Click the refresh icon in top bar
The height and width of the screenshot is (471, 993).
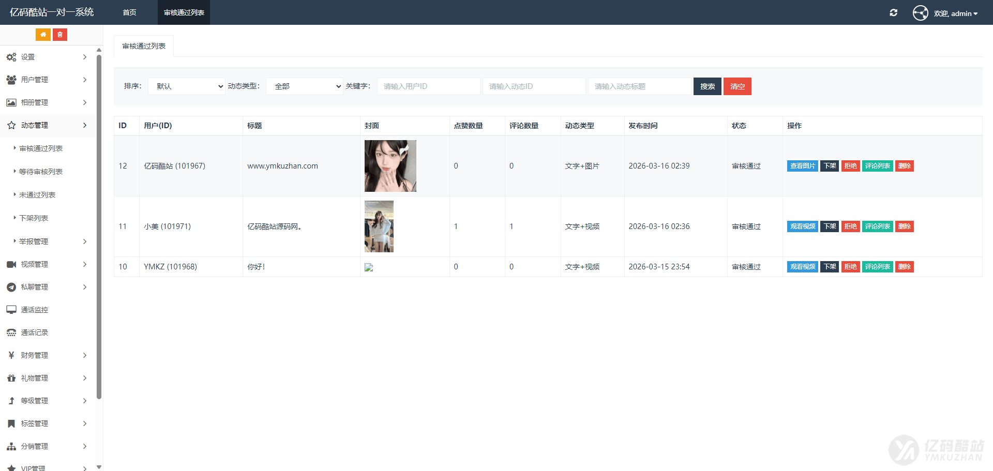(893, 13)
